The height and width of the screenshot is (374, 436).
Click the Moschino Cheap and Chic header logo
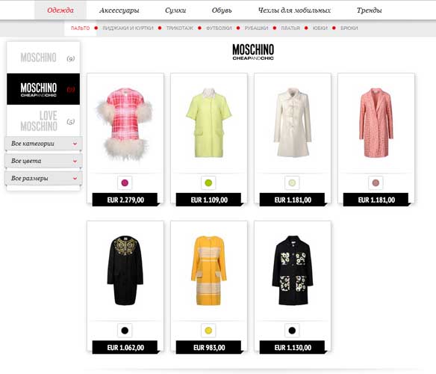point(253,52)
